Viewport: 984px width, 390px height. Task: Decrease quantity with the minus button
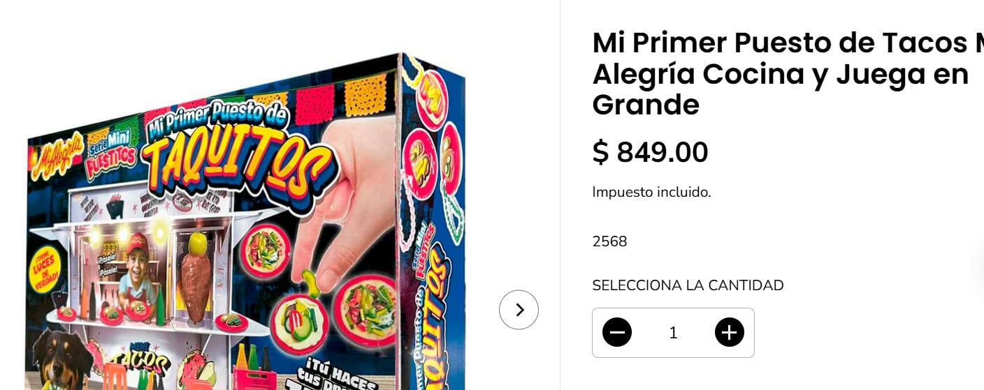coord(617,333)
